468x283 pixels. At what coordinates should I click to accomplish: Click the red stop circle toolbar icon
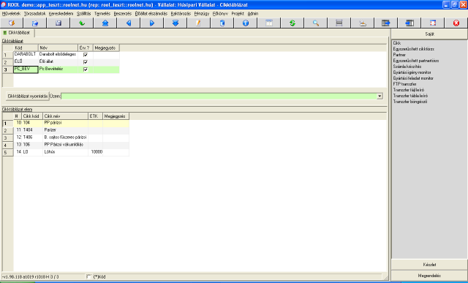(x=456, y=23)
